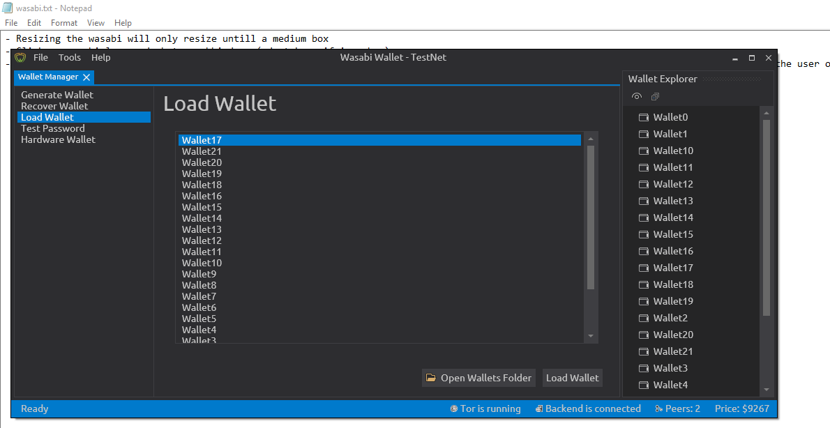This screenshot has height=428, width=830.
Task: Select Wallet20 in the load list
Action: [x=379, y=162]
